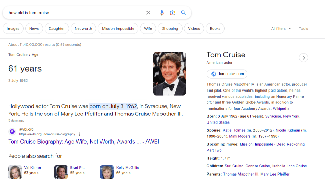The width and height of the screenshot is (325, 181).
Task: Open Google Lens image search icon
Action: coord(172,13)
